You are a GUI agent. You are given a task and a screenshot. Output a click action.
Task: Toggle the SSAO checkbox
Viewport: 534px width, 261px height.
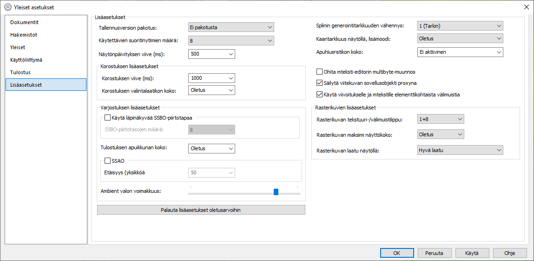click(108, 161)
